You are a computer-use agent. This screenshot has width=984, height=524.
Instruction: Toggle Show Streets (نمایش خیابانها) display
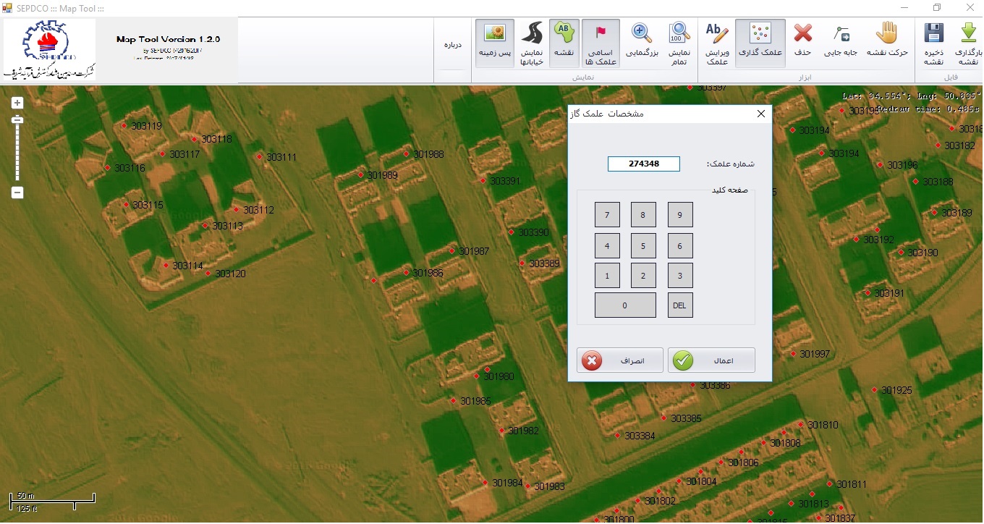pos(532,43)
